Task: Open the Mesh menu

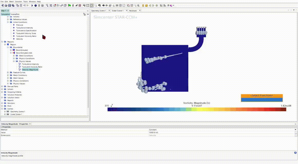Action: point(11,2)
